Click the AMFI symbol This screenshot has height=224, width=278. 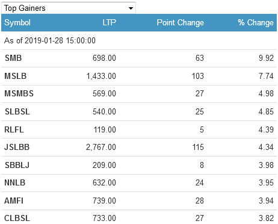point(14,201)
